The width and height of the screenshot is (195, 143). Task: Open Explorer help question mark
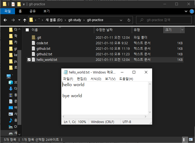(x=192, y=11)
